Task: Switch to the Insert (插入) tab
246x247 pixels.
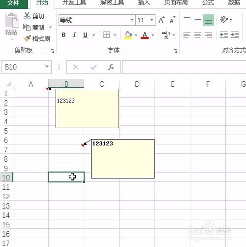Action: pyautogui.click(x=144, y=3)
